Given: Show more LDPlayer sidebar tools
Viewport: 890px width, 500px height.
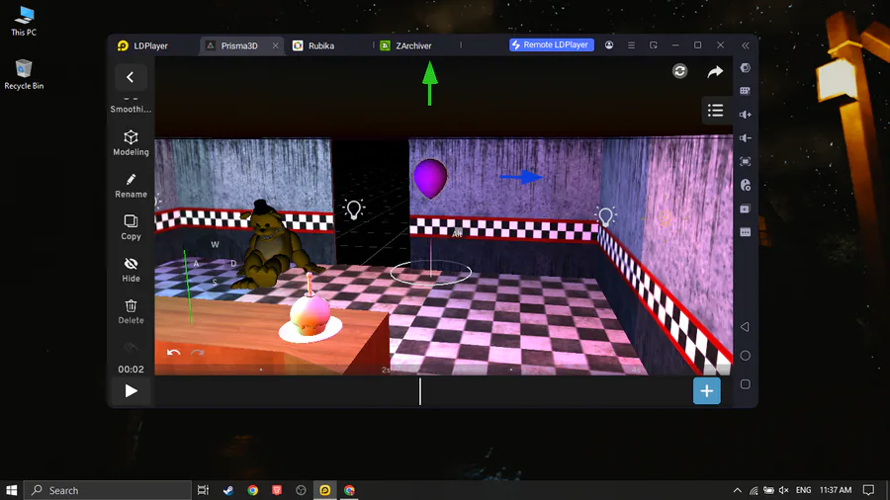Looking at the screenshot, I should pyautogui.click(x=746, y=232).
